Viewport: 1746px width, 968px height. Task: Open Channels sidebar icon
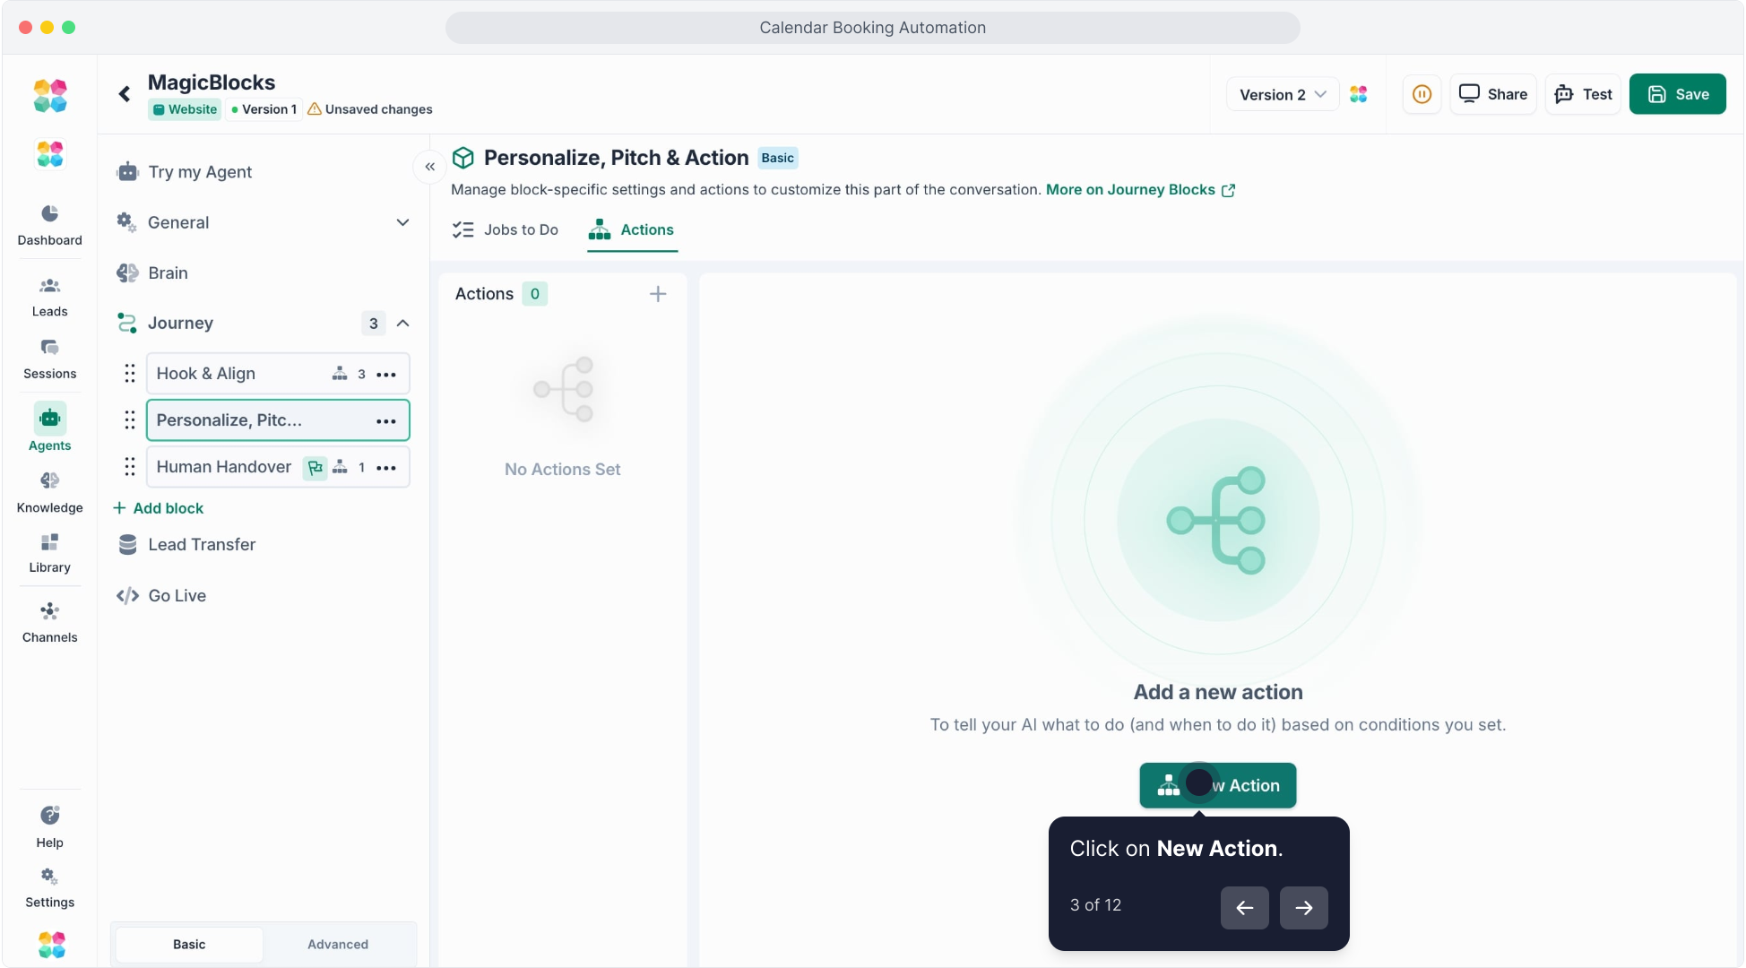tap(49, 611)
